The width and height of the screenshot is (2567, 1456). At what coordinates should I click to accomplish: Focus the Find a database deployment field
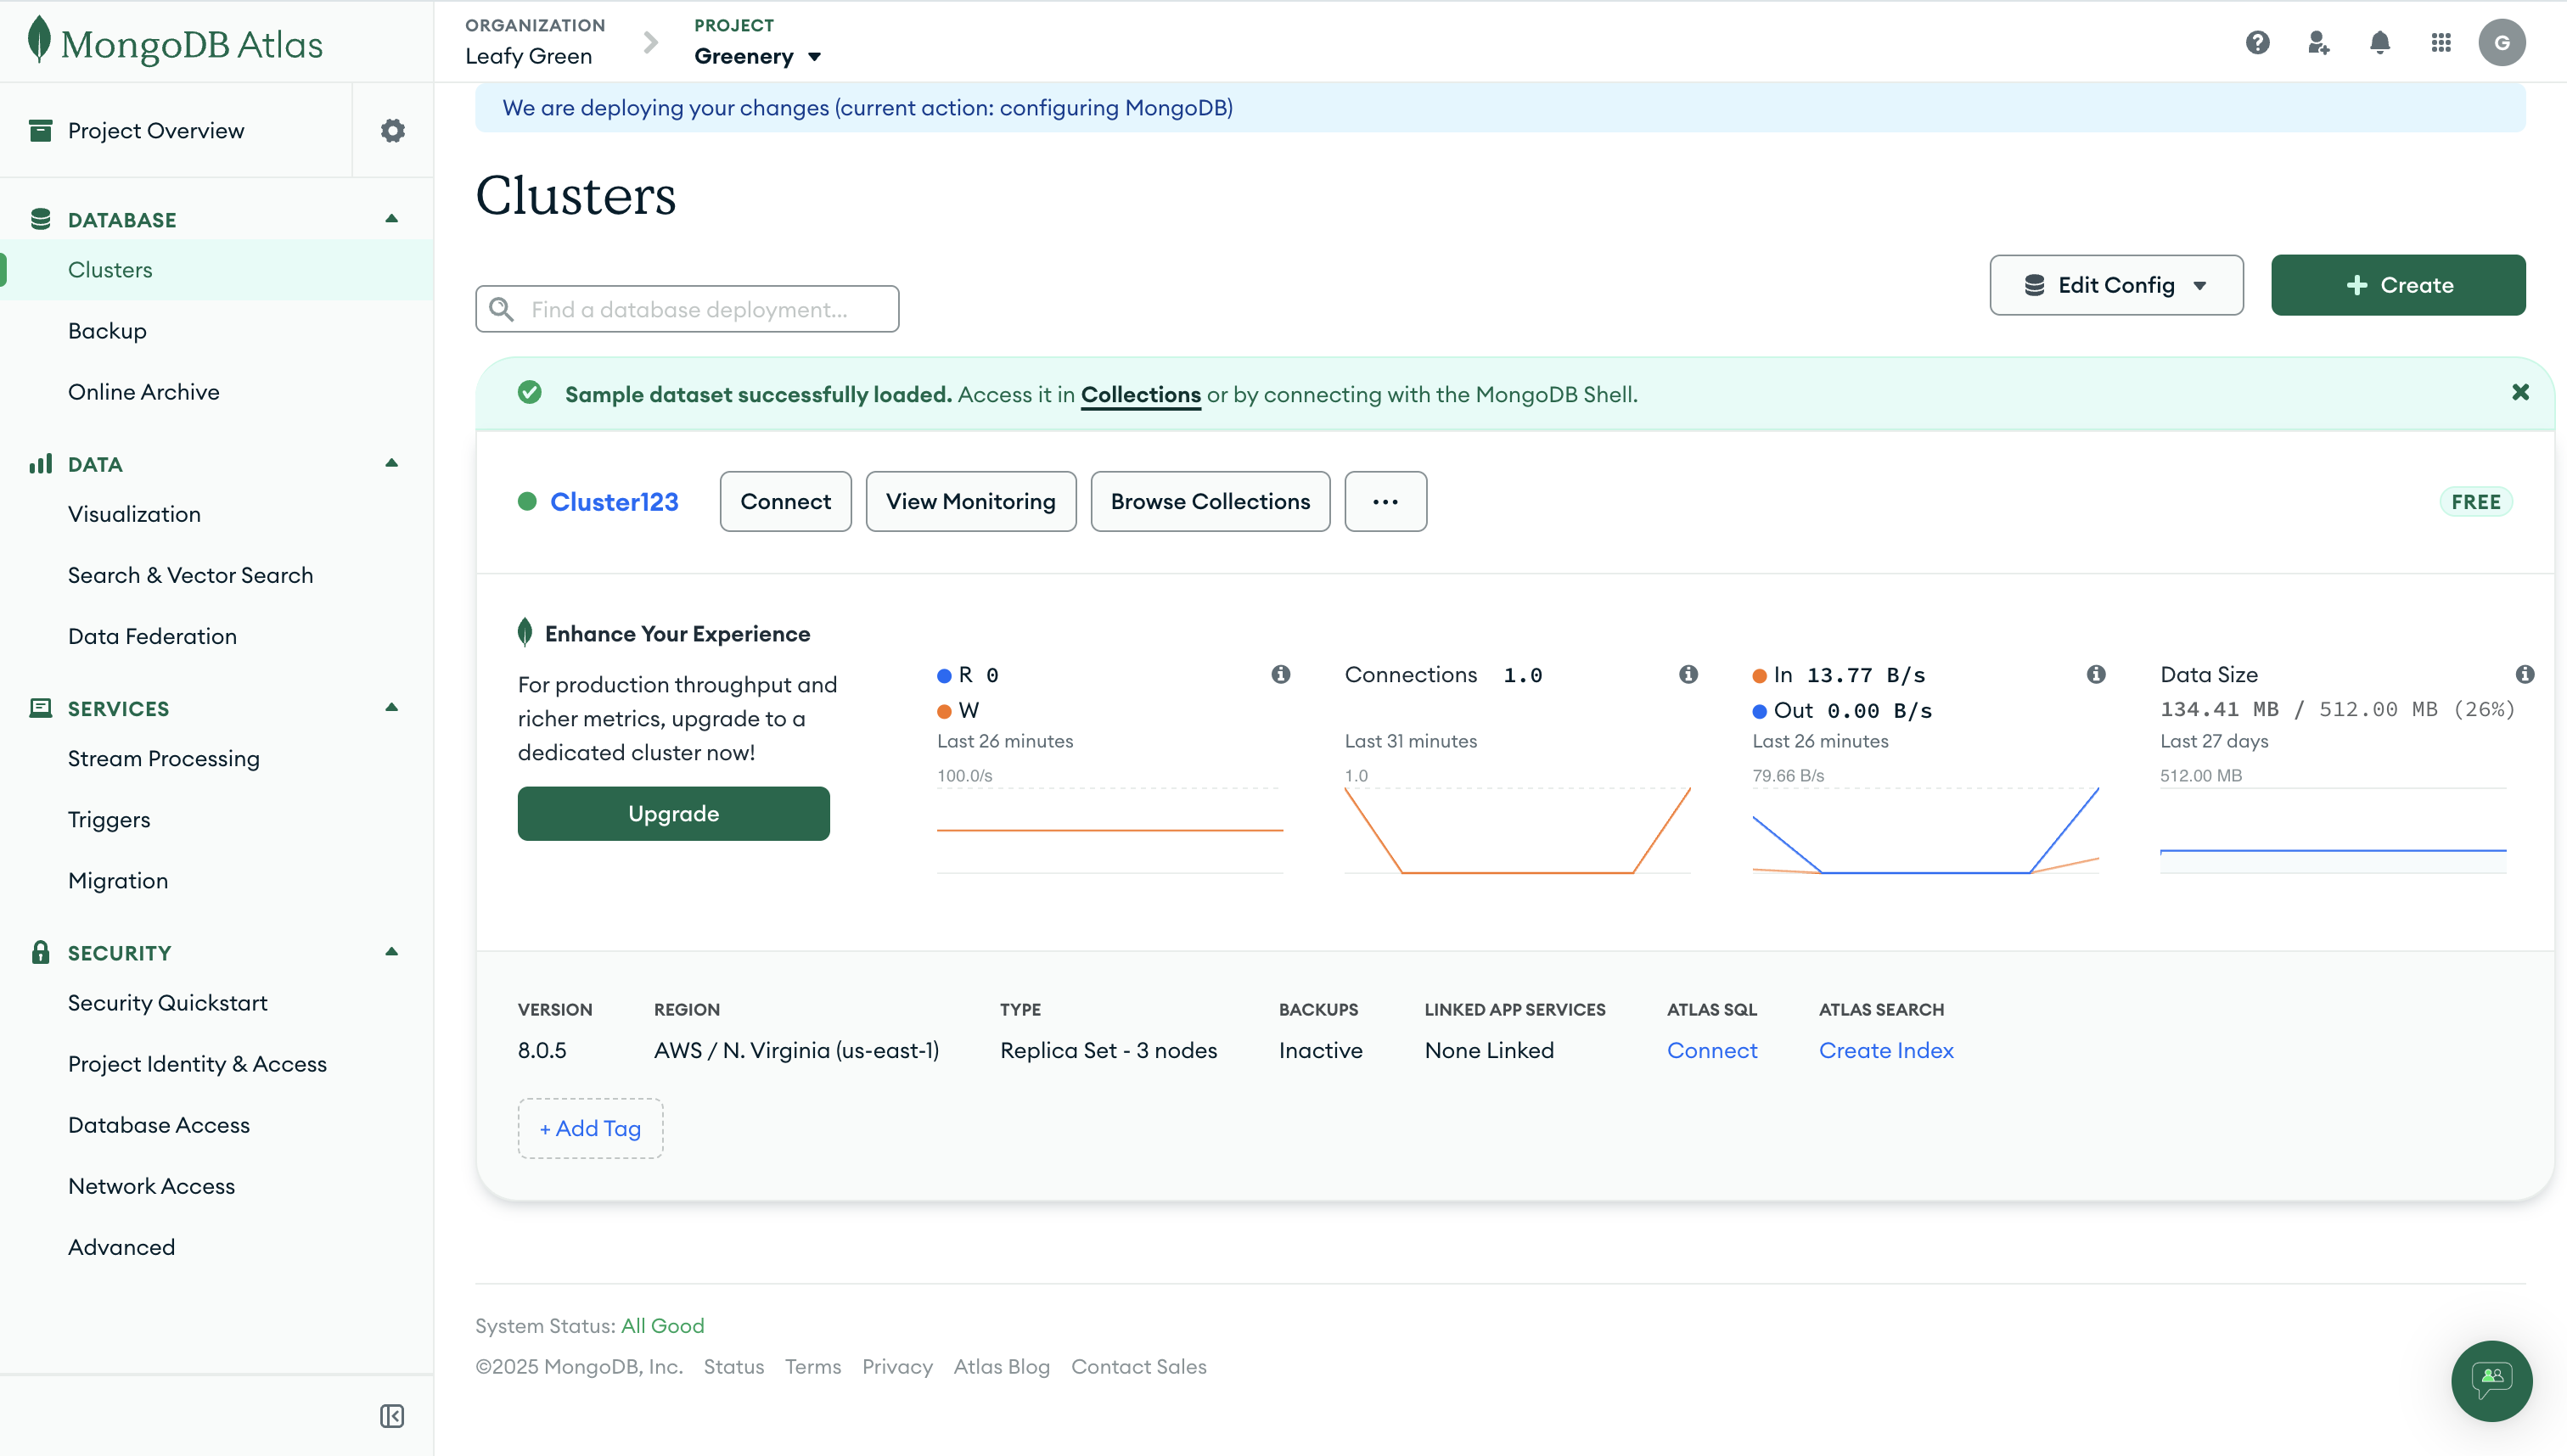[688, 309]
